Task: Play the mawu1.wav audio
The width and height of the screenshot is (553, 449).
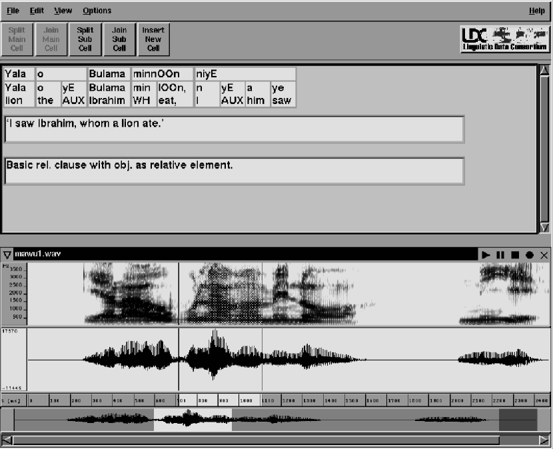Action: 486,254
